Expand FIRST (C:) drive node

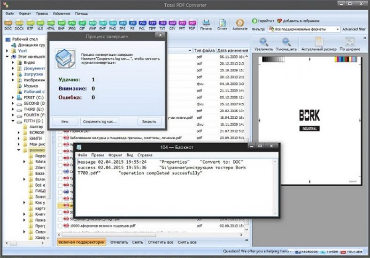[13, 98]
